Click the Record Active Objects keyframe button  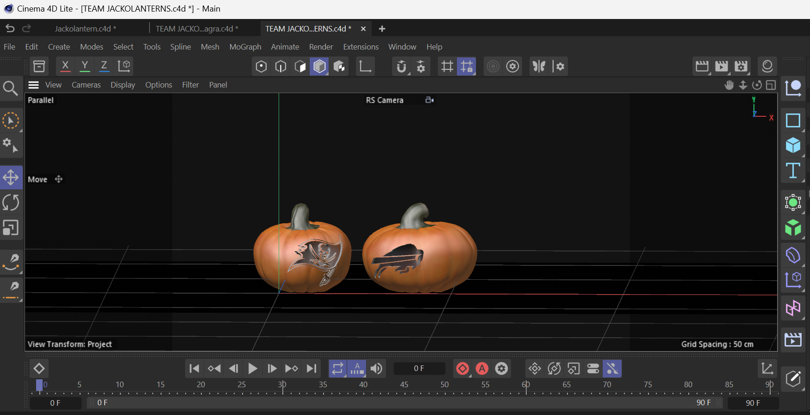tap(462, 369)
